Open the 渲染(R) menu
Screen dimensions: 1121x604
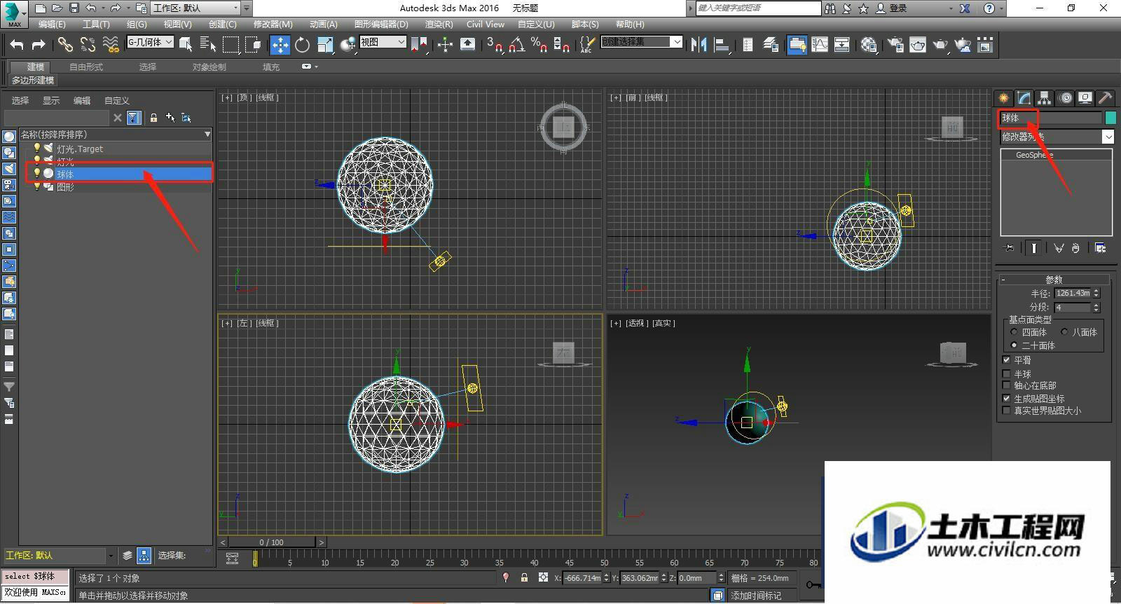click(439, 25)
